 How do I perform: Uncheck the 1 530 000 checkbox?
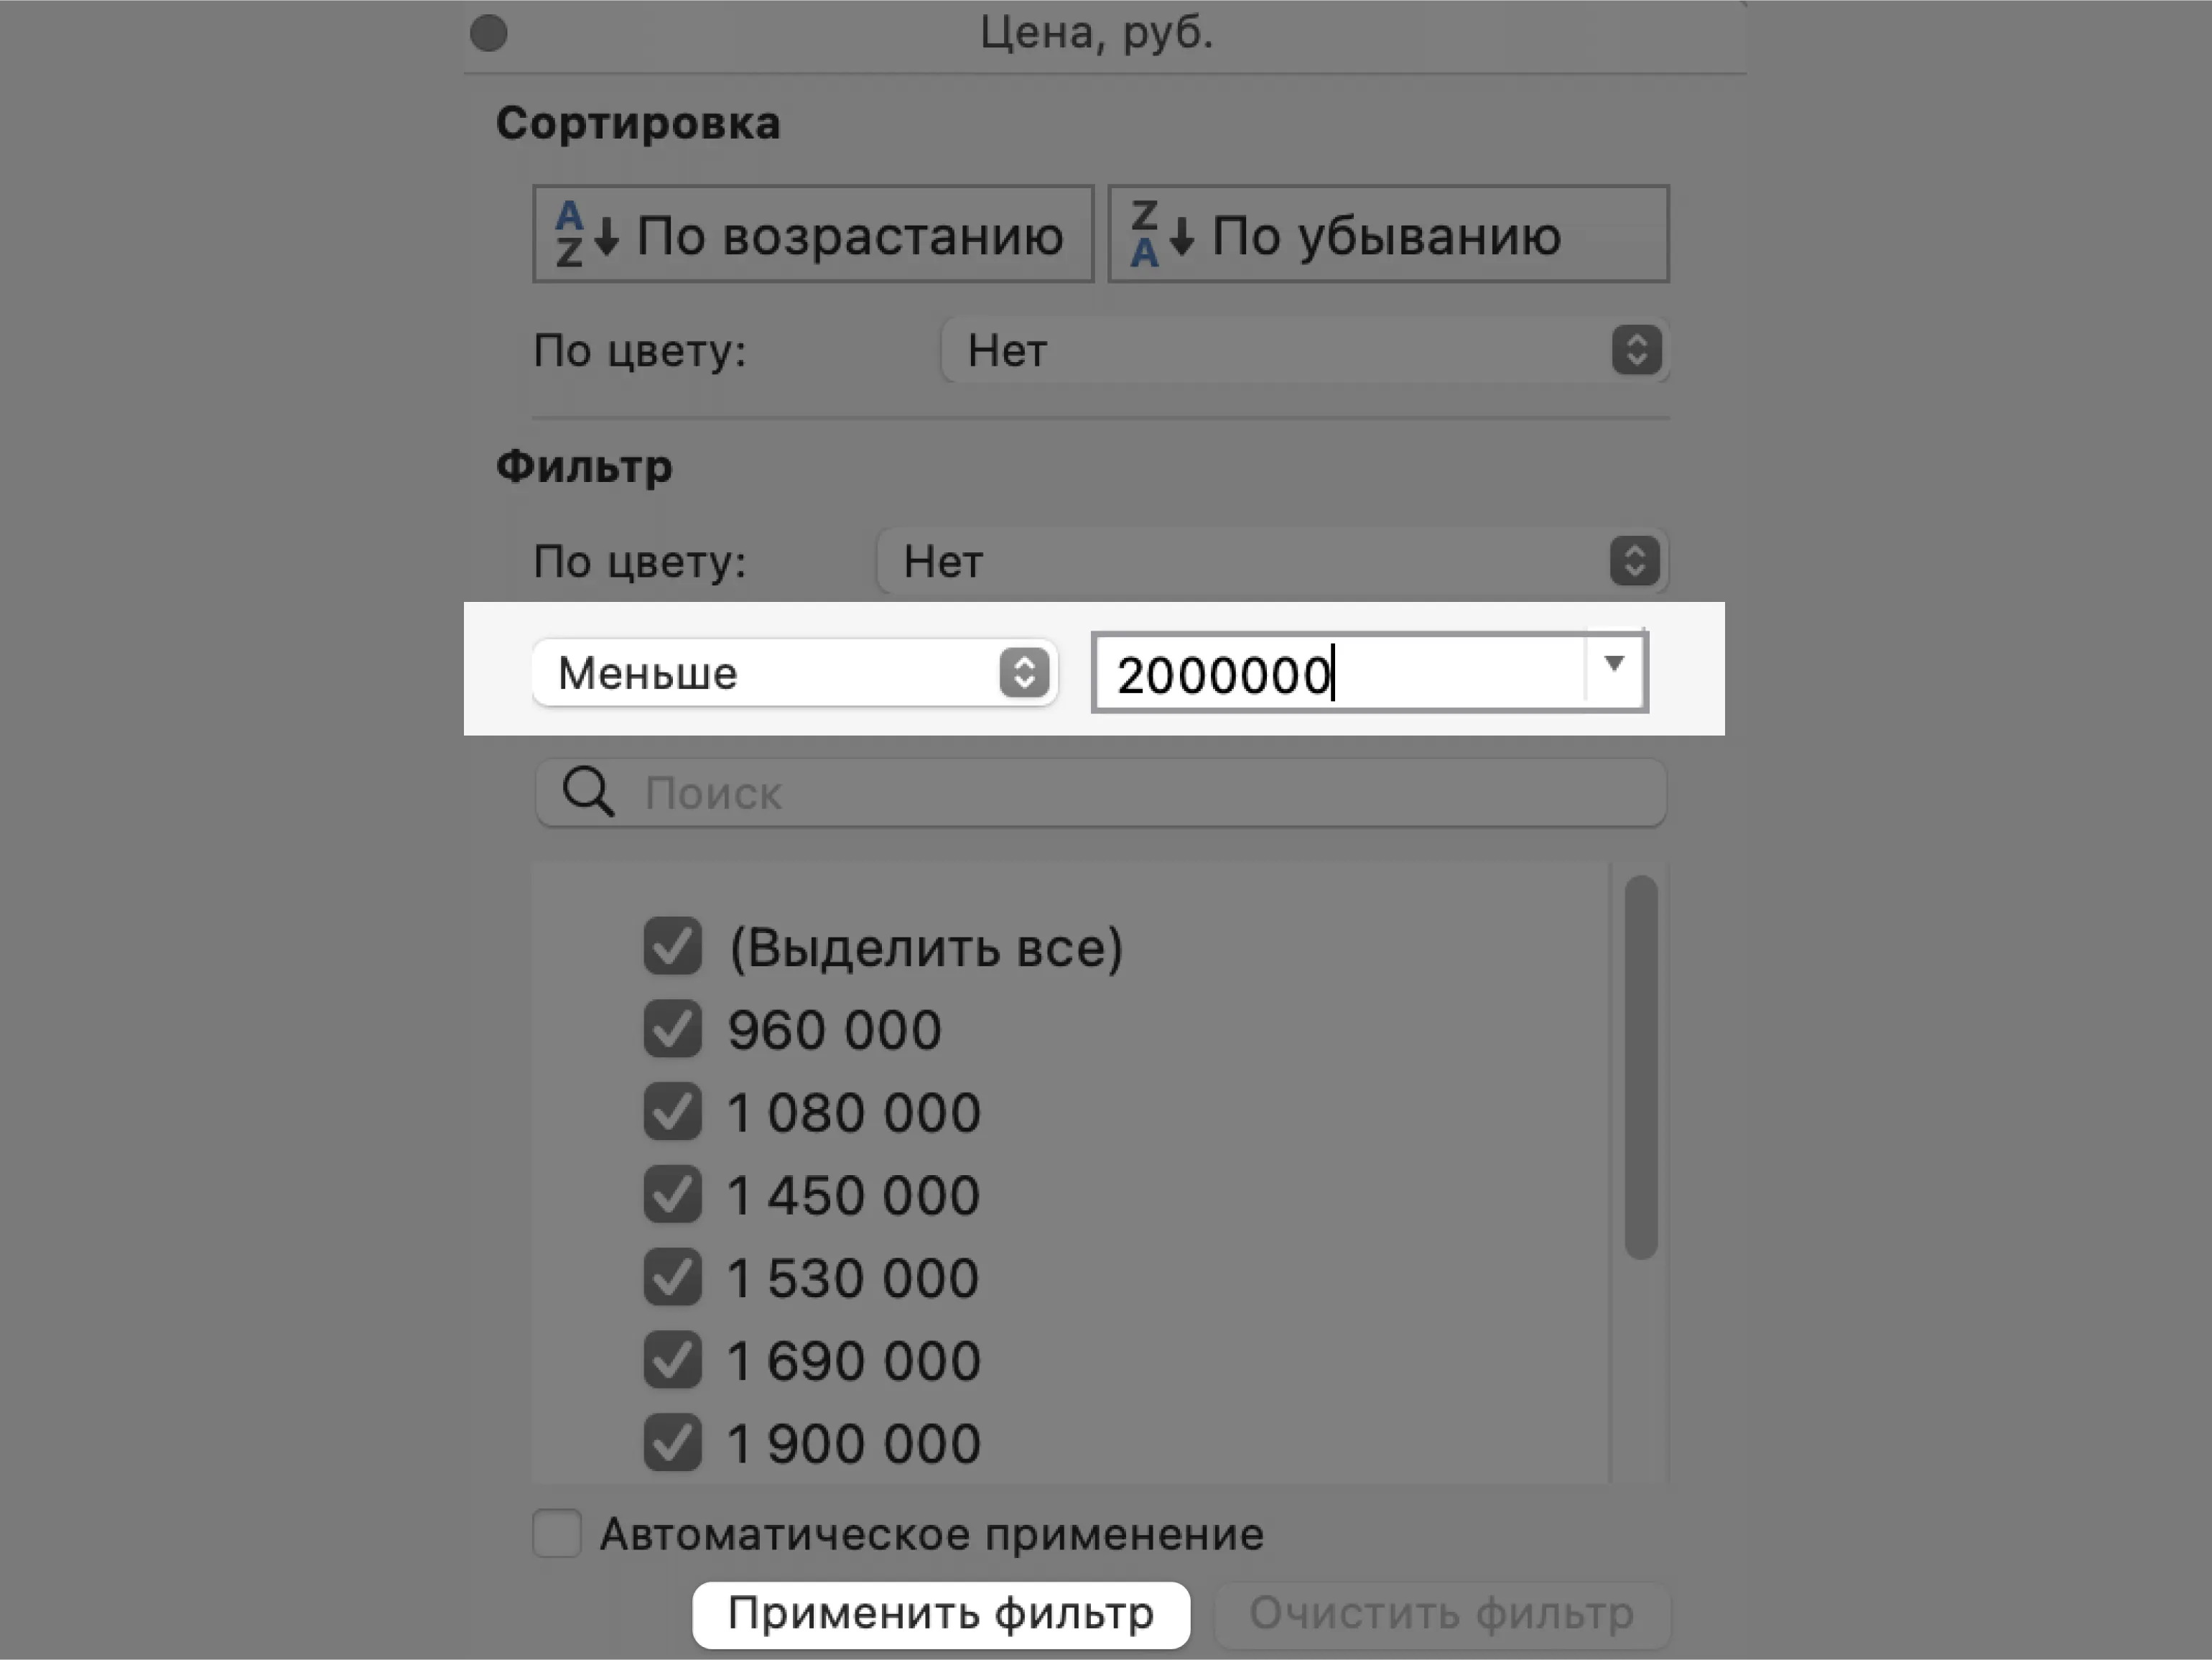pyautogui.click(x=672, y=1277)
